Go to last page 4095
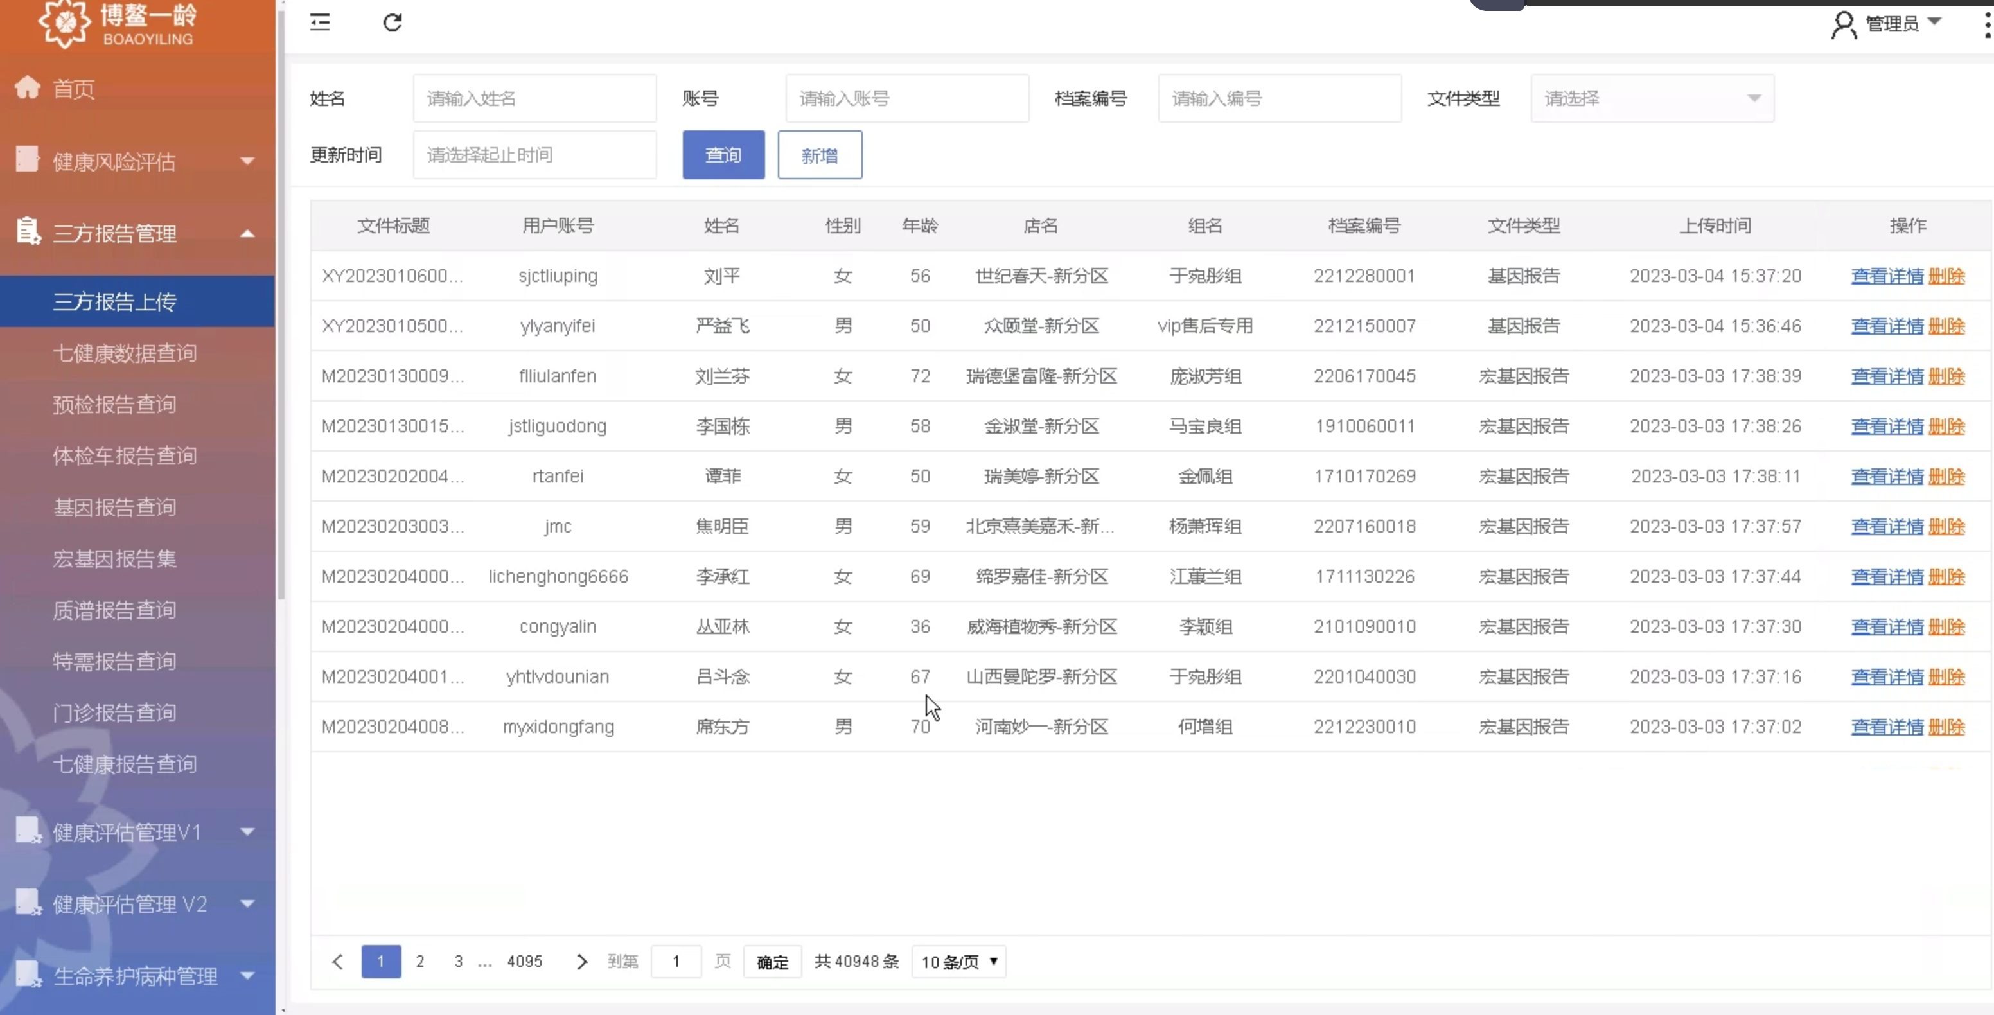Screen dimensions: 1994x1015 [x=525, y=962]
